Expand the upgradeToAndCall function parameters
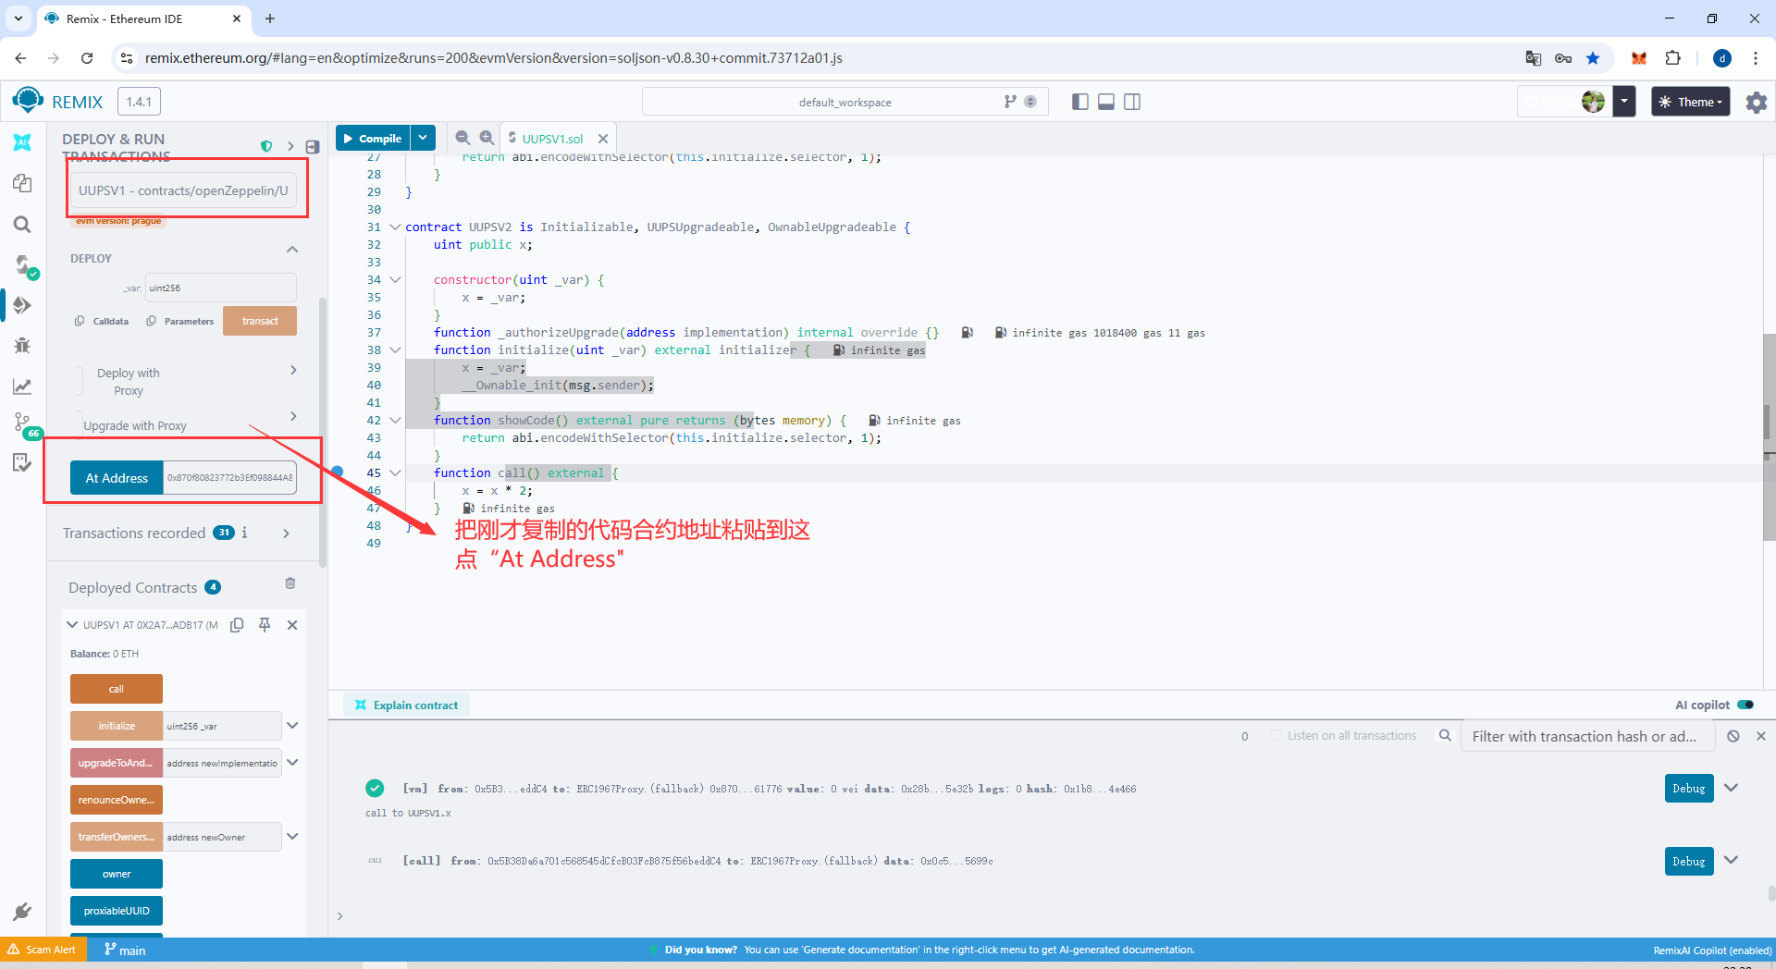Viewport: 1776px width, 969px height. click(292, 763)
